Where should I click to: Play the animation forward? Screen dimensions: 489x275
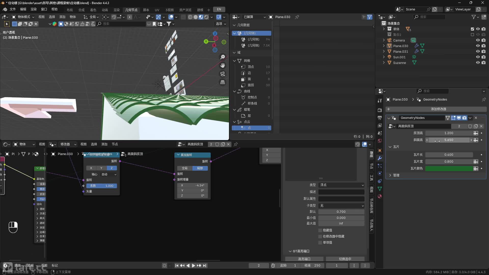[193, 266]
